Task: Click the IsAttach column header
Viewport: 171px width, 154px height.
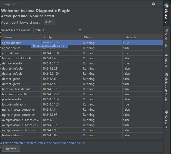Action: [142, 37]
